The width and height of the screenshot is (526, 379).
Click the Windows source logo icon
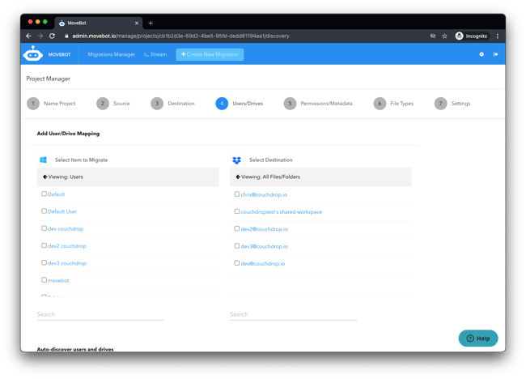click(x=43, y=160)
